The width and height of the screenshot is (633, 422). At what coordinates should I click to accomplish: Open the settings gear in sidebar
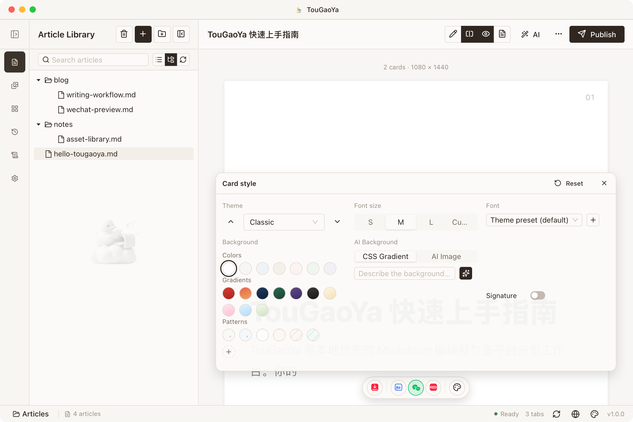(15, 179)
